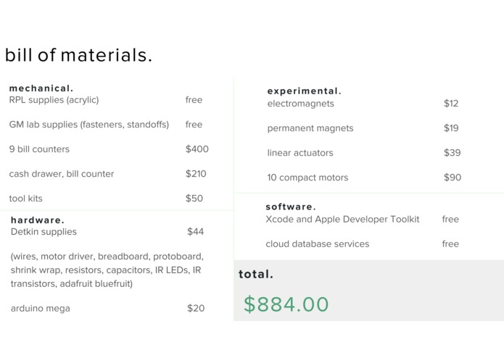Click the 'linear actuators' entry
Screen dimensions: 504x358
300,153
